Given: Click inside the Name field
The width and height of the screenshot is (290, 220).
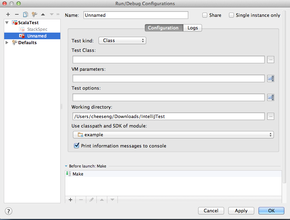Looking at the screenshot, I should coord(135,15).
